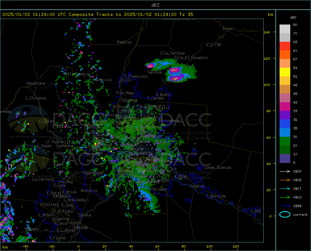This screenshot has height=251, width=311.
Task: Click the blue VBBB arrow icon
Action: 285,206
